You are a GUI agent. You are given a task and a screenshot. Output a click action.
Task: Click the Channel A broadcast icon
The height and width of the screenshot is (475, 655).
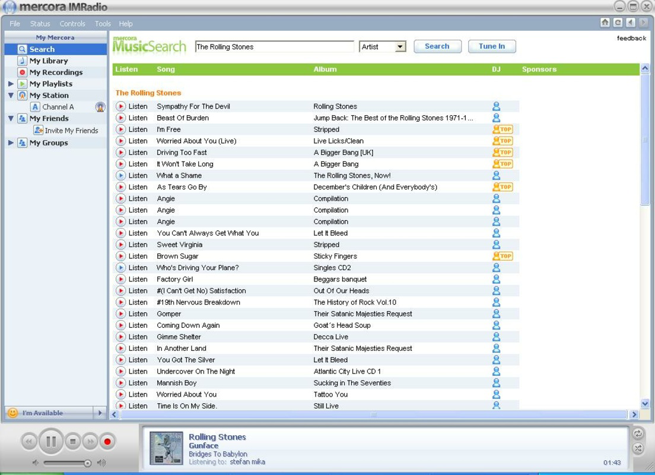click(x=100, y=107)
